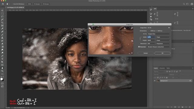Toggle width-height constrain link icon

tap(140, 39)
